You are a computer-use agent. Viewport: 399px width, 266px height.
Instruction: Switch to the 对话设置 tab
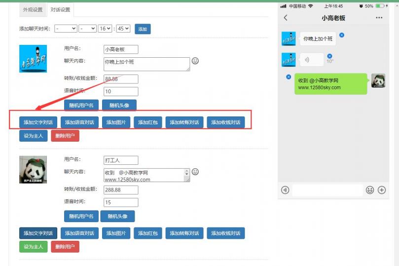point(60,10)
